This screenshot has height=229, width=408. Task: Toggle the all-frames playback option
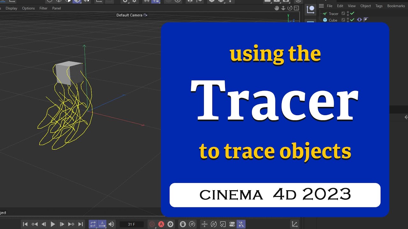102,224
